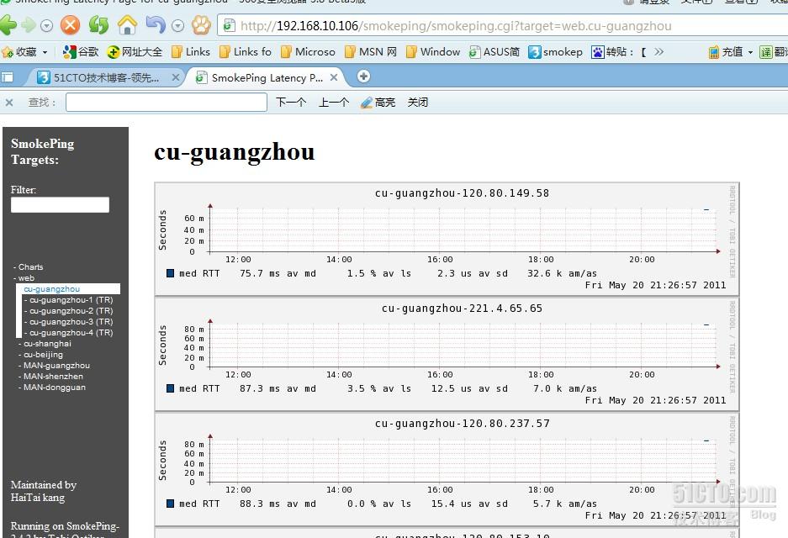Click the tab list sidebar icon
Viewport: 788px width, 538px height.
[7, 77]
